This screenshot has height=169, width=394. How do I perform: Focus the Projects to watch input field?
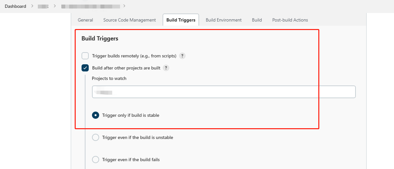(x=224, y=92)
